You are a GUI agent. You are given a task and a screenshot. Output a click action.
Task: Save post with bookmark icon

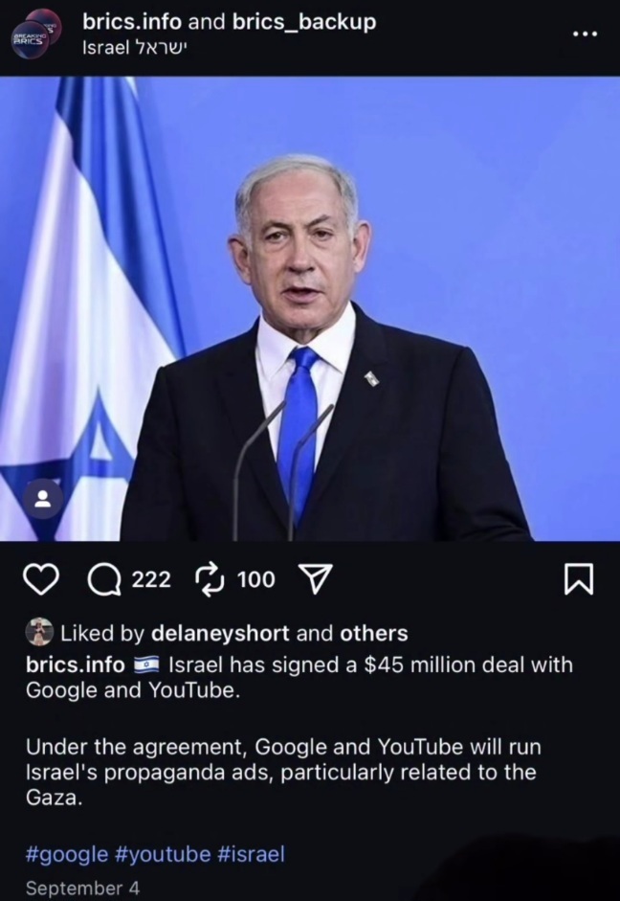[x=579, y=579]
